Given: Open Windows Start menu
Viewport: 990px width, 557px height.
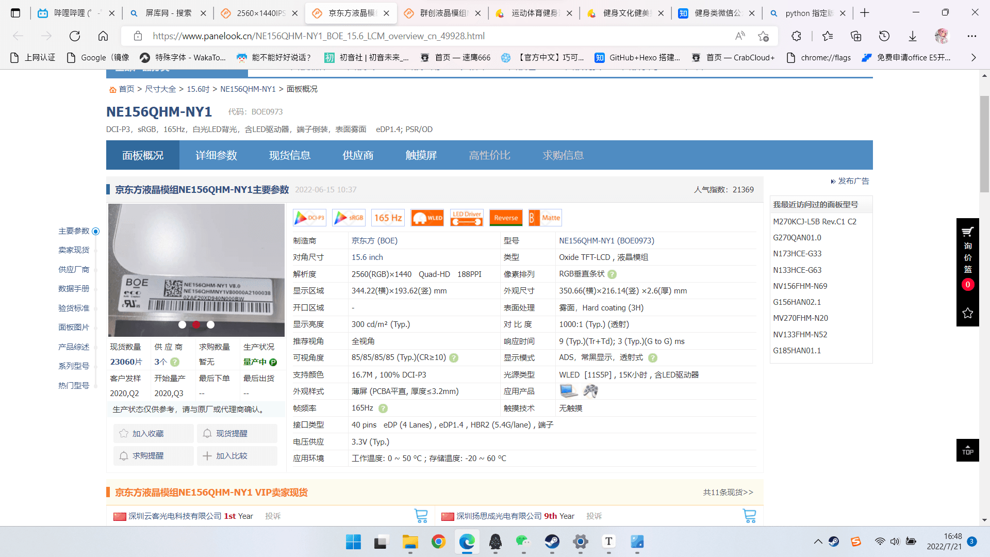Looking at the screenshot, I should point(353,542).
